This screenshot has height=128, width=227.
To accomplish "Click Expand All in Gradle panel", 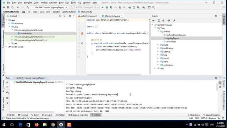I will click(159, 21).
